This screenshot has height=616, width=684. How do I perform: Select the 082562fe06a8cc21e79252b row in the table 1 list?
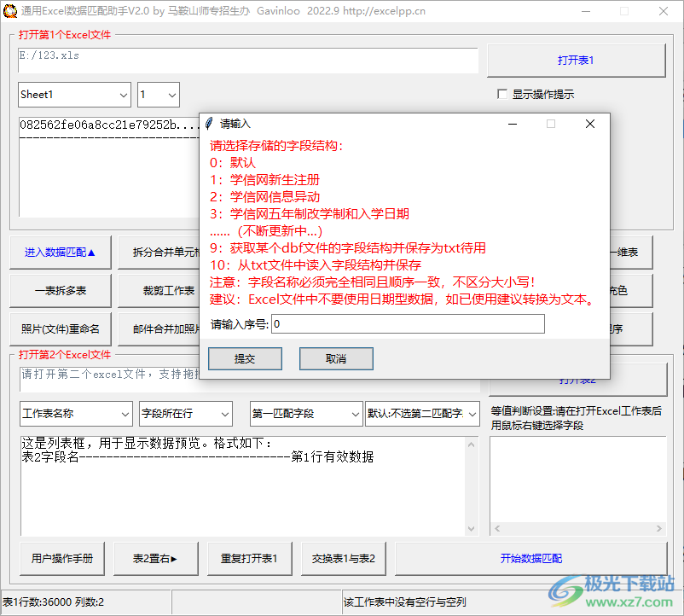[x=109, y=125]
